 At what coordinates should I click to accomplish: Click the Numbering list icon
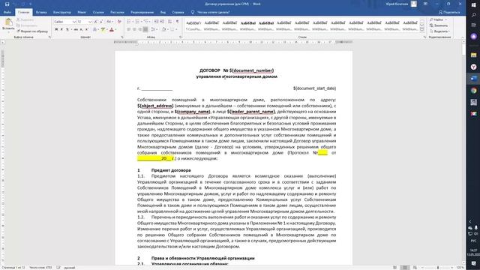click(x=137, y=22)
